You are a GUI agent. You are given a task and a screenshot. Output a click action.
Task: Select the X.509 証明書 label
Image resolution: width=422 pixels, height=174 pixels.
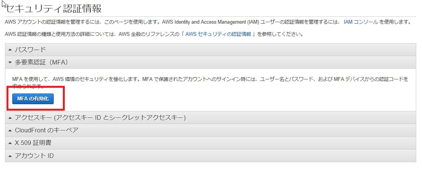[x=33, y=143]
